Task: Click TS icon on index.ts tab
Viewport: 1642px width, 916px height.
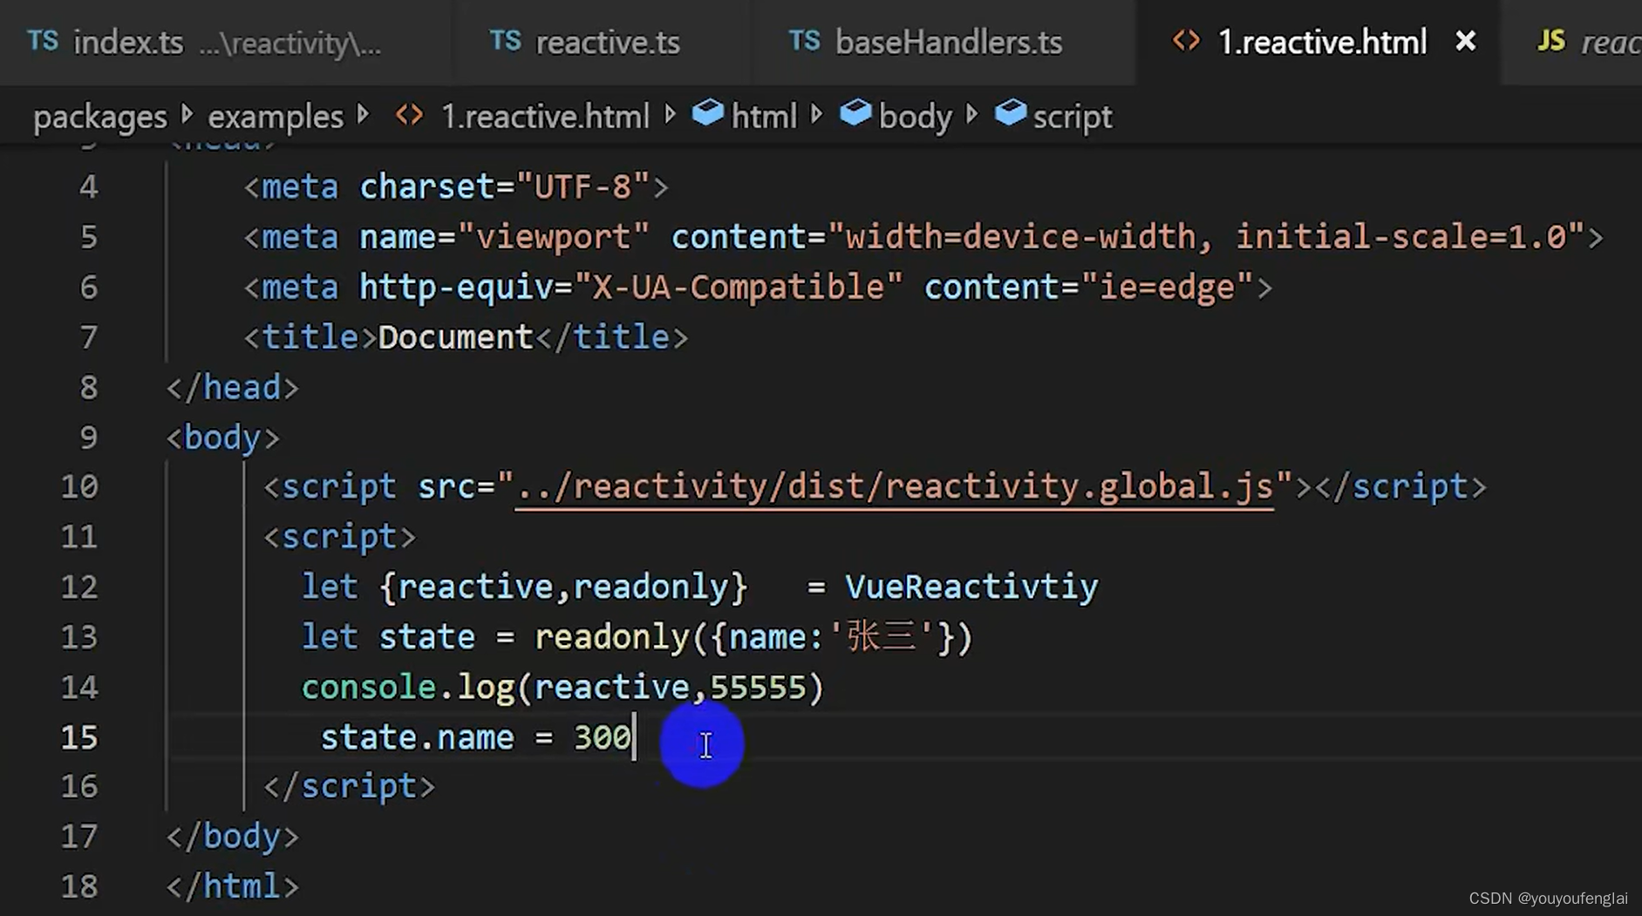Action: point(43,41)
